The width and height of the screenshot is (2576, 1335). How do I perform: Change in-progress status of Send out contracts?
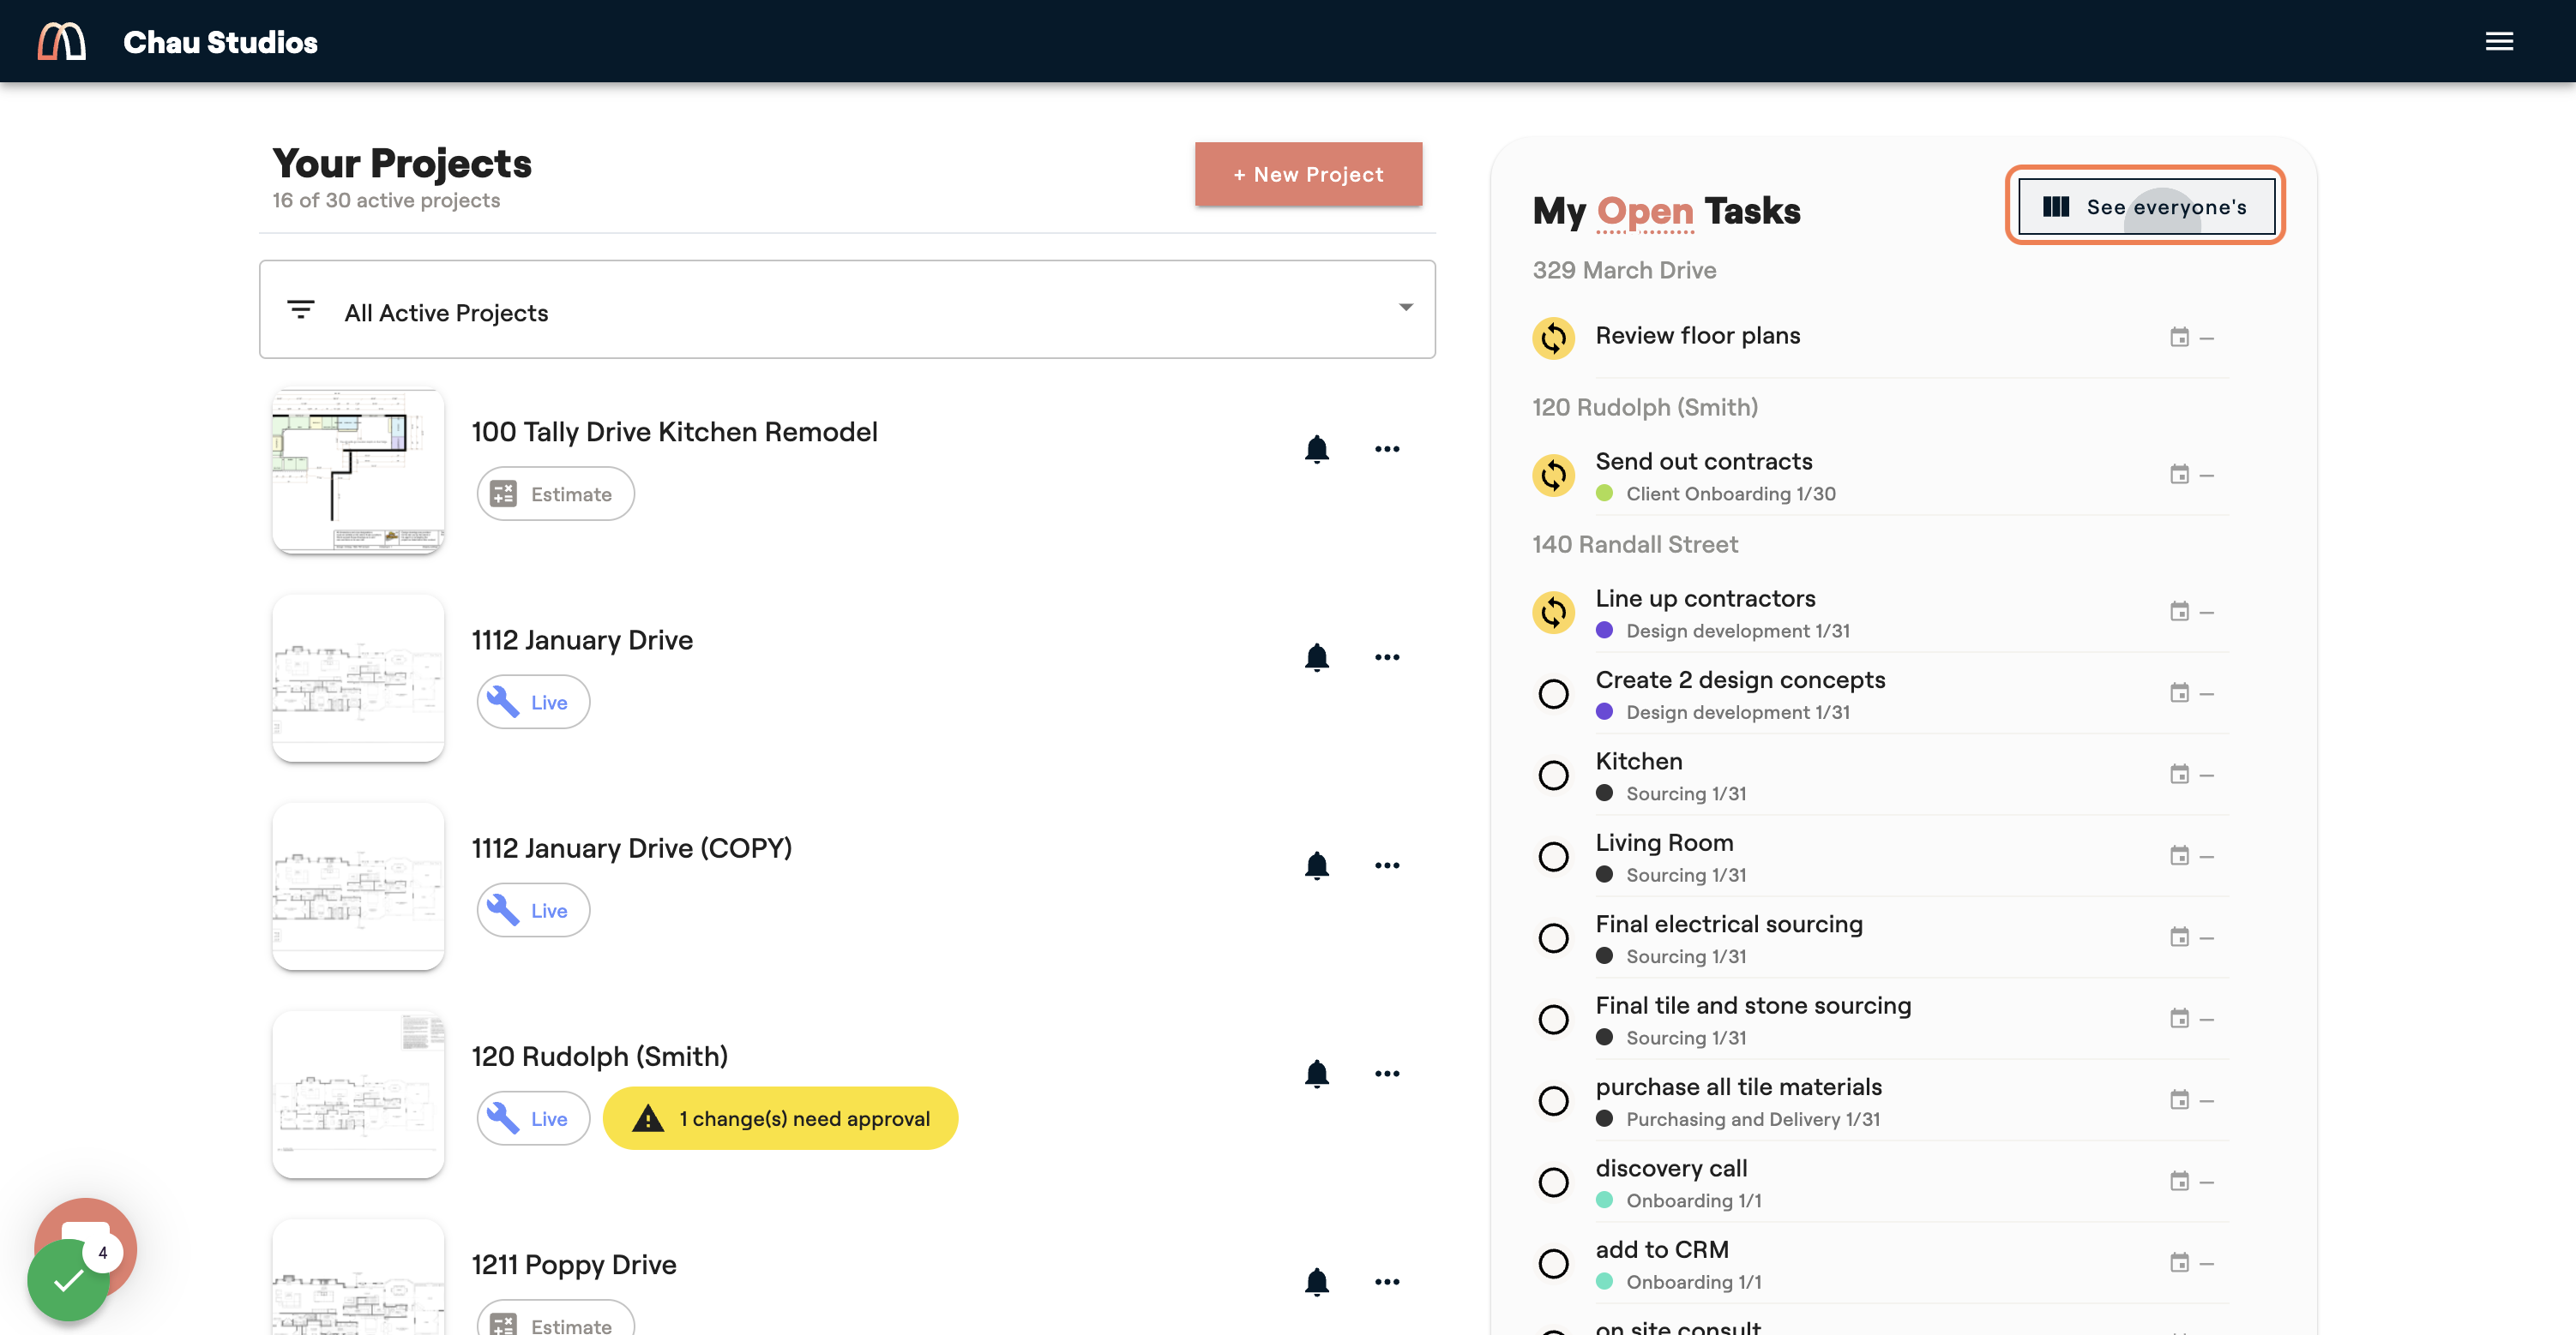coord(1553,475)
